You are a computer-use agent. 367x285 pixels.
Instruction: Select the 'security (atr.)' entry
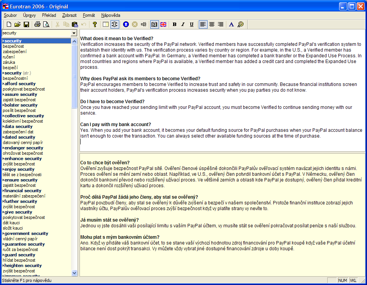click(18, 73)
